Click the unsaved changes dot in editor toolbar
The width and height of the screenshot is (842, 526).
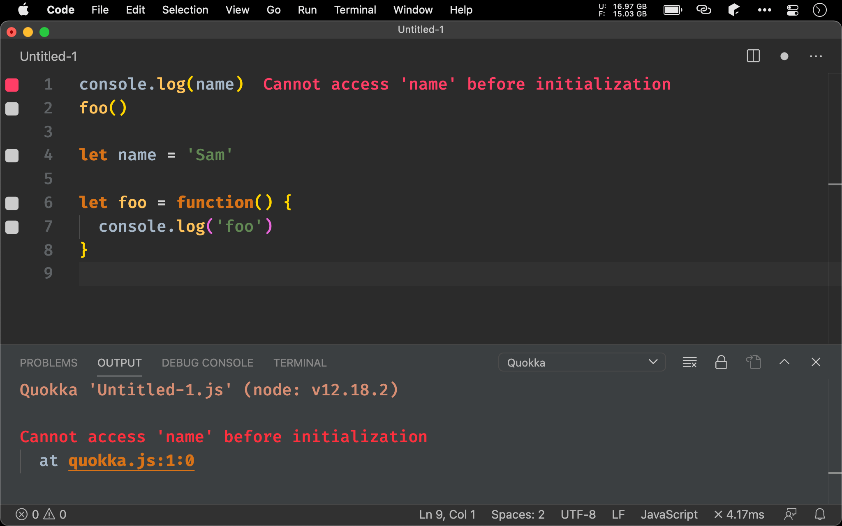coord(784,56)
